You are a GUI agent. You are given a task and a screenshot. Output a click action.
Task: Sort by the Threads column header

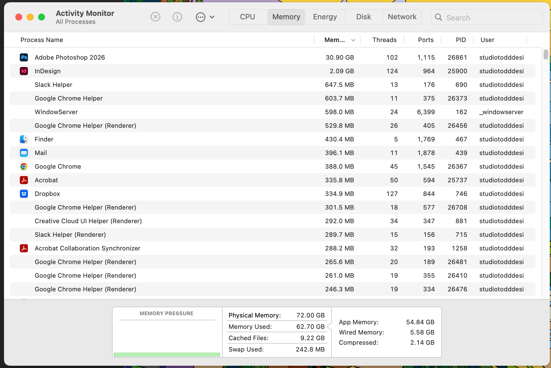tap(384, 40)
